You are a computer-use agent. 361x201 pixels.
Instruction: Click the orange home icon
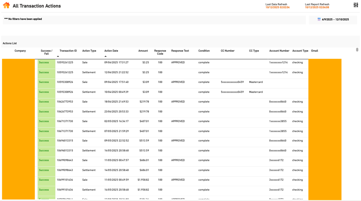(x=7, y=5)
